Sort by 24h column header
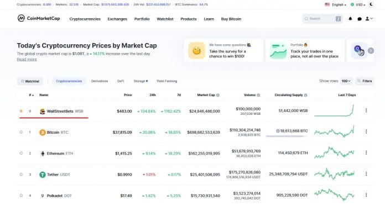 click(153, 95)
